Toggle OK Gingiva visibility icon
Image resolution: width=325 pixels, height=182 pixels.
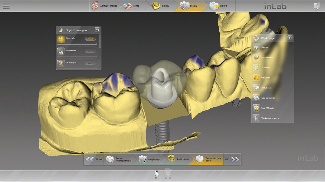click(x=61, y=63)
